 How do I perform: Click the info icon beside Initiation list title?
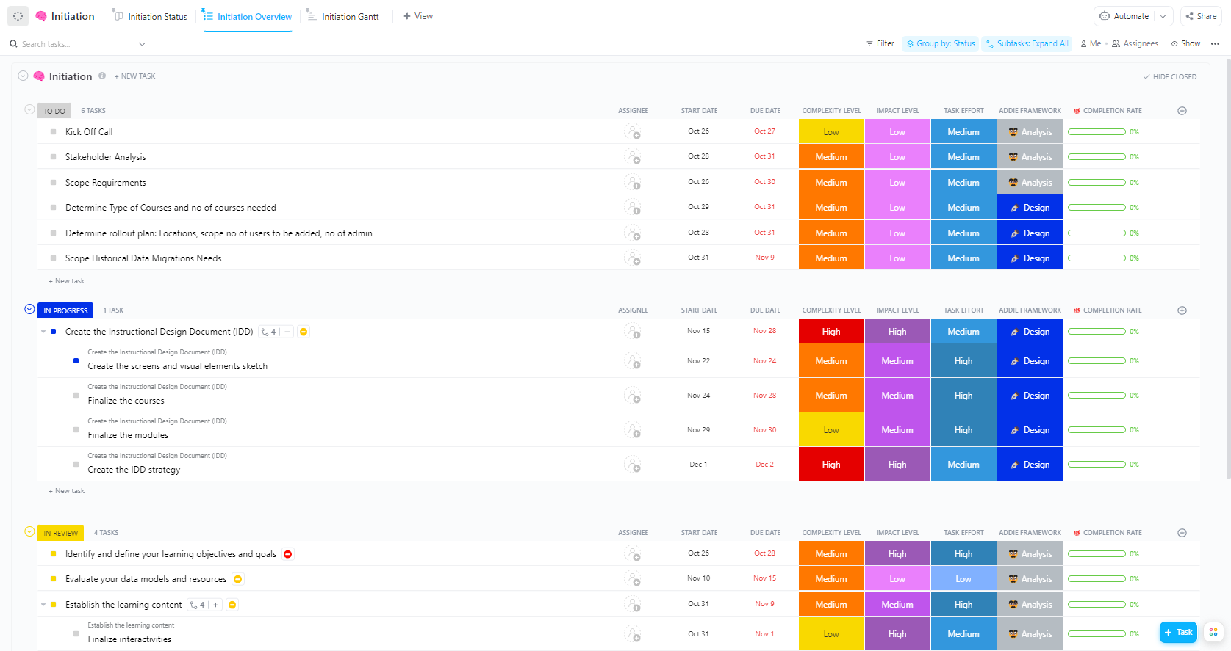pyautogui.click(x=102, y=76)
